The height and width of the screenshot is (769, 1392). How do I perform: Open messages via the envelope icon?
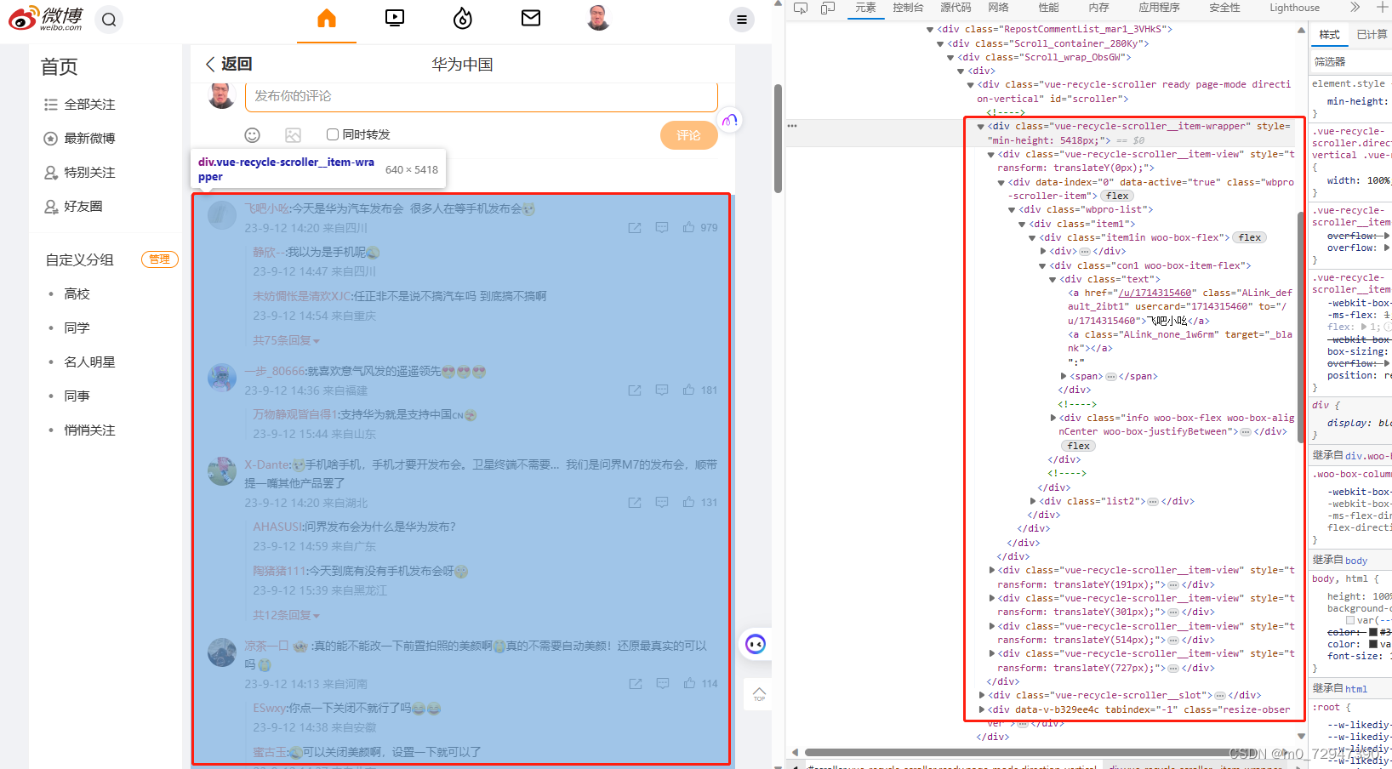[531, 18]
